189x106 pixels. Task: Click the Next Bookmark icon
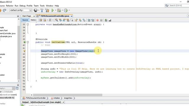coord(80,20)
